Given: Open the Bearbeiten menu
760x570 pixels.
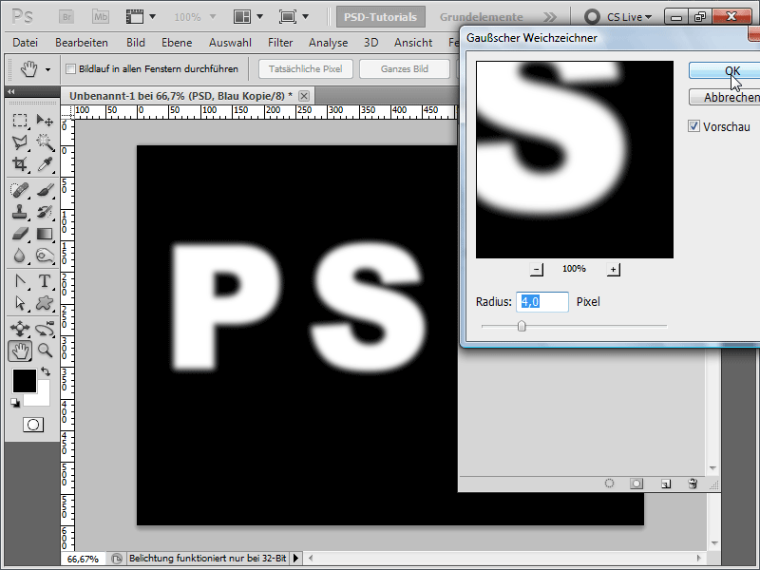Looking at the screenshot, I should pyautogui.click(x=82, y=43).
